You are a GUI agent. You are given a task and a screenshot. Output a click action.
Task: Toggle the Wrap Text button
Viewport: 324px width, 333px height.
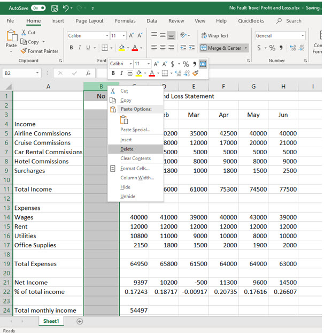point(214,35)
